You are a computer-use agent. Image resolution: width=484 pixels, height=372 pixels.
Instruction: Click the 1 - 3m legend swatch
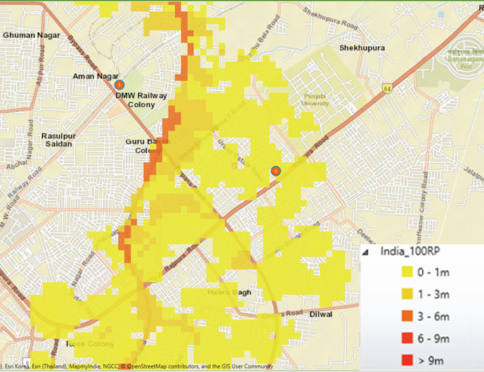pyautogui.click(x=407, y=294)
